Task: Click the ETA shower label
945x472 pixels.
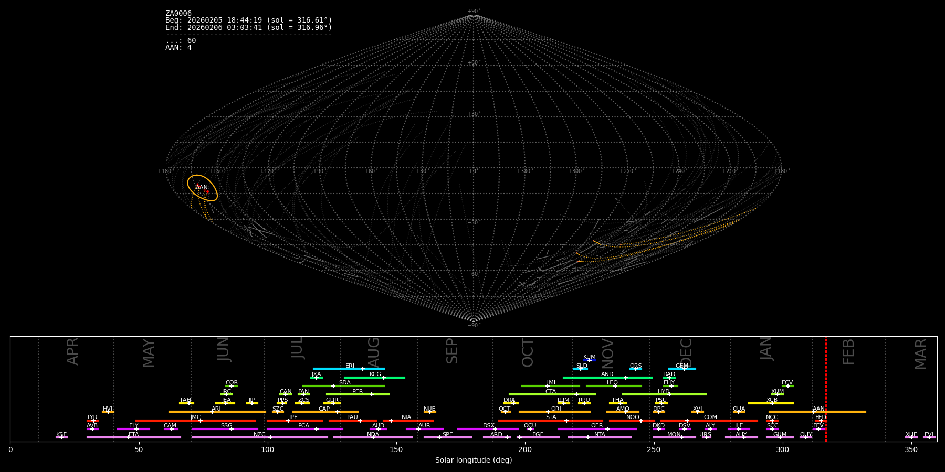Action: point(134,435)
